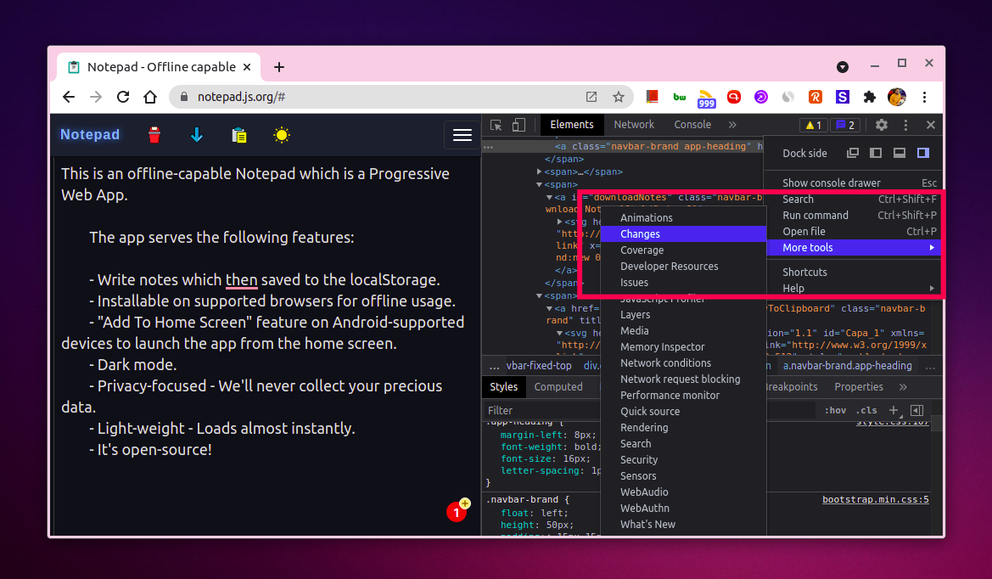
Task: Open the More tools submenu
Action: click(x=854, y=247)
